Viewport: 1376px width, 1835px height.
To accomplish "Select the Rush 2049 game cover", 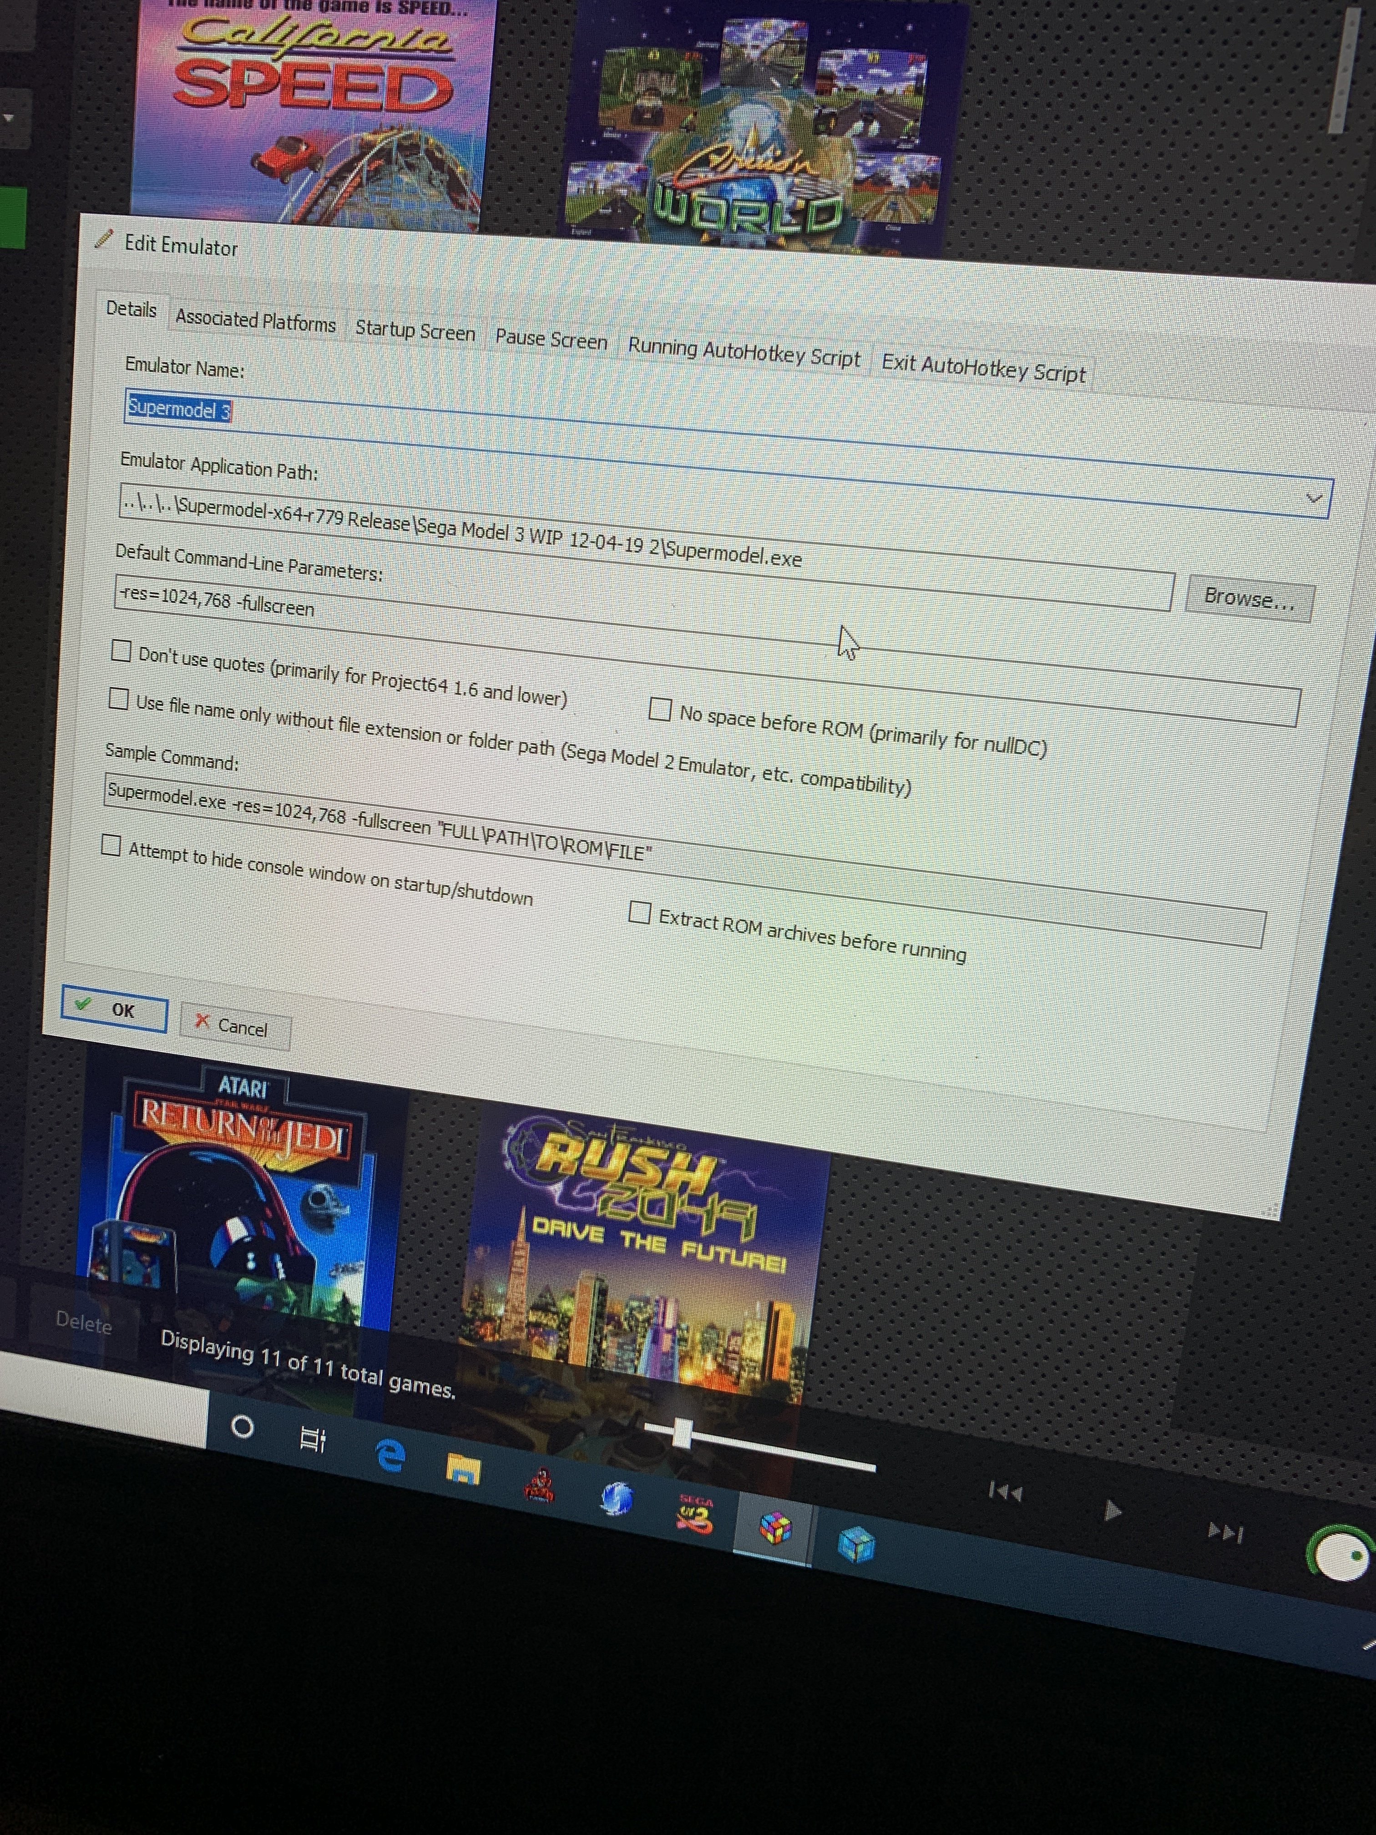I will pyautogui.click(x=647, y=1252).
